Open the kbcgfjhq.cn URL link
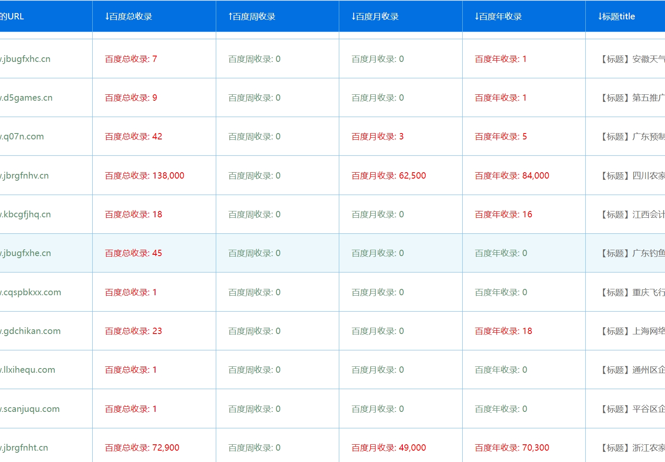Image resolution: width=665 pixels, height=462 pixels. (25, 214)
